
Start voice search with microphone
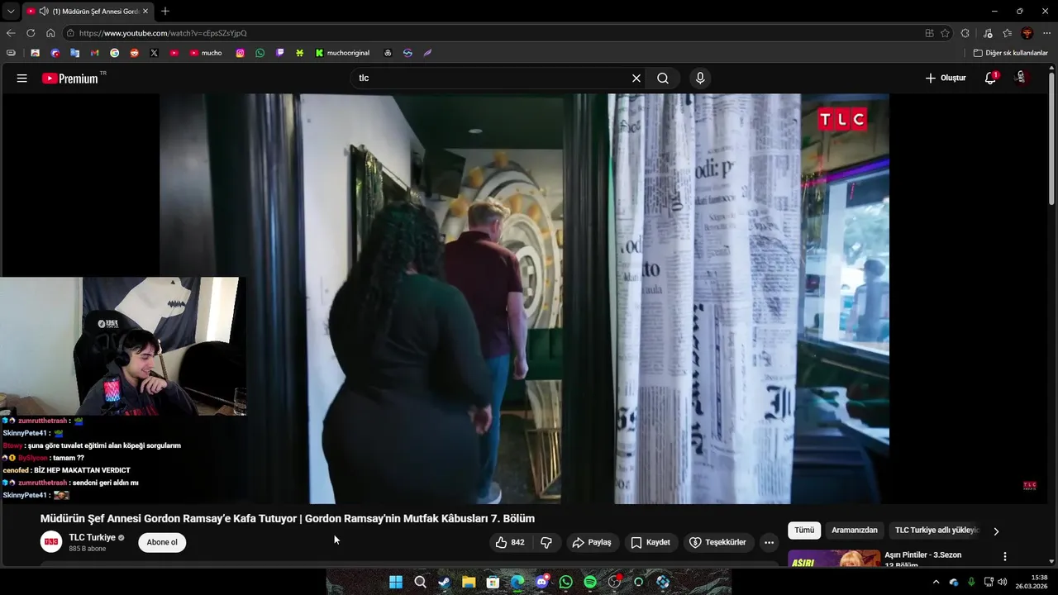[x=700, y=79]
